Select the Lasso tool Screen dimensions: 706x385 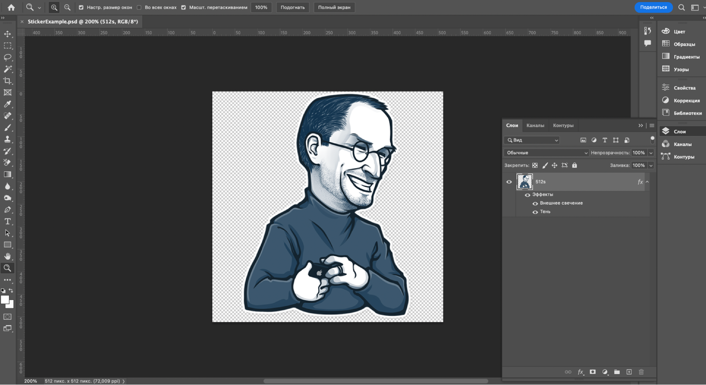pos(7,58)
